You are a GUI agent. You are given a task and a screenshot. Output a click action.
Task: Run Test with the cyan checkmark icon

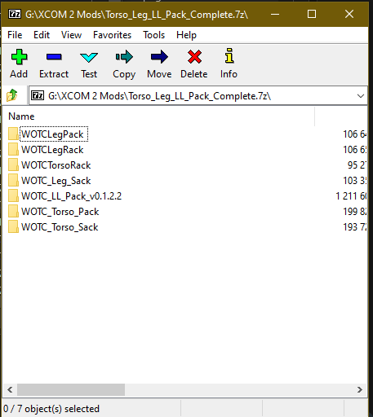pyautogui.click(x=89, y=57)
